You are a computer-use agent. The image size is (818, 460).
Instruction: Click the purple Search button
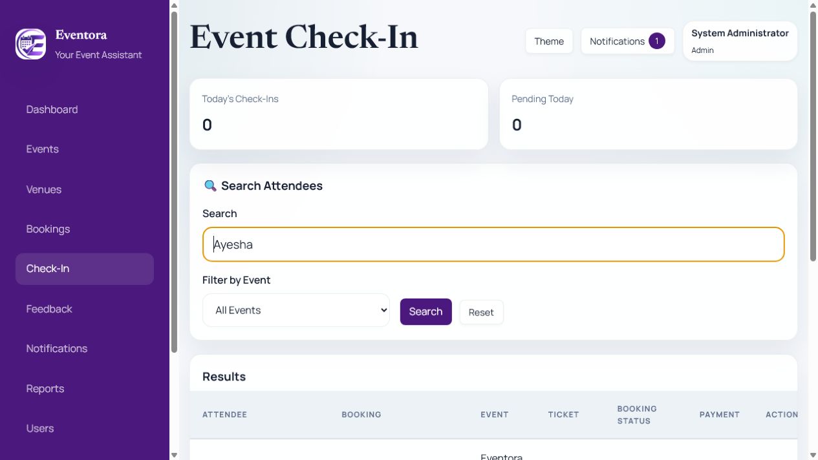click(425, 311)
